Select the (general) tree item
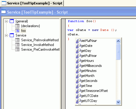 22,21
